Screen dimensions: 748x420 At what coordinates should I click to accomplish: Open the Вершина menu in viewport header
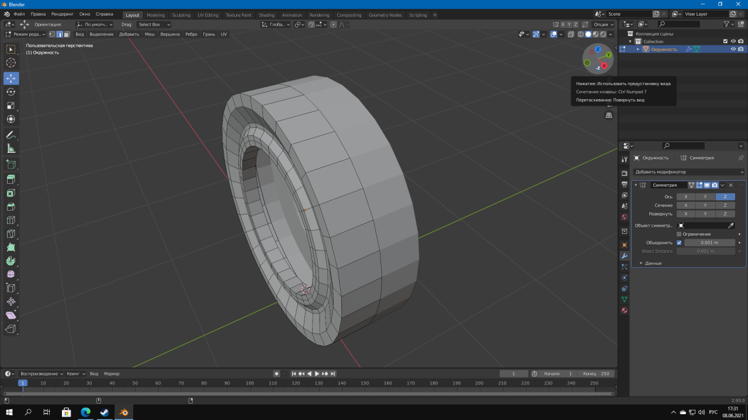[170, 34]
